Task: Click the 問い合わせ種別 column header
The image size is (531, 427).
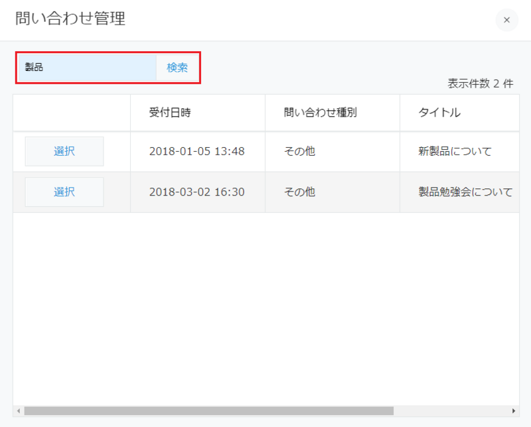Action: (x=320, y=112)
